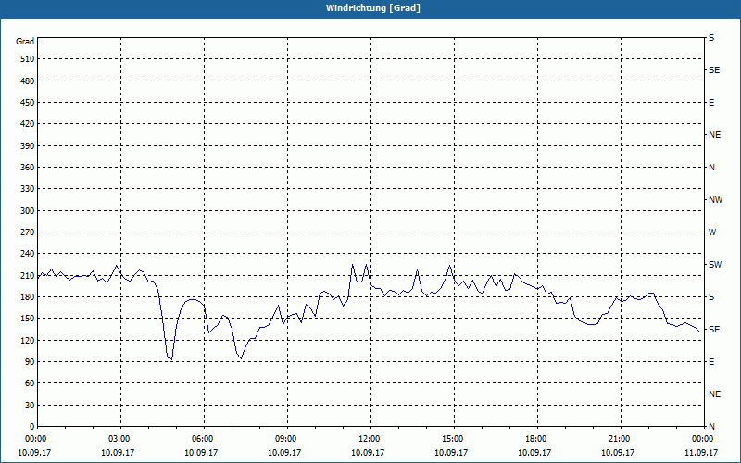Viewport: 741px width, 463px height.
Task: Select the 10.09.17 date under 12:00
Action: (x=368, y=453)
